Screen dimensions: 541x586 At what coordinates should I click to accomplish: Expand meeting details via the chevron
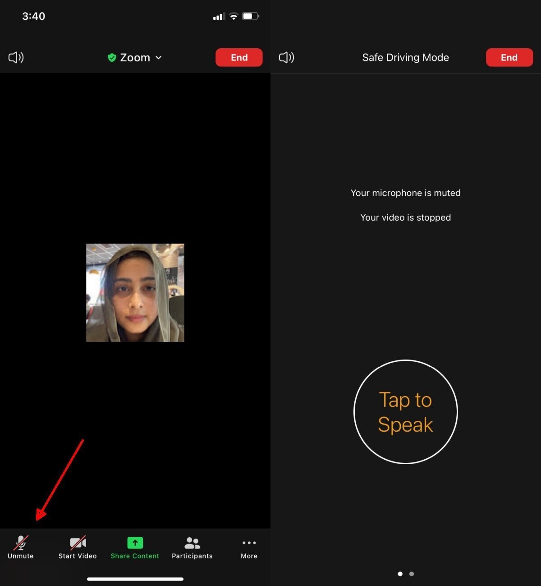pyautogui.click(x=159, y=58)
